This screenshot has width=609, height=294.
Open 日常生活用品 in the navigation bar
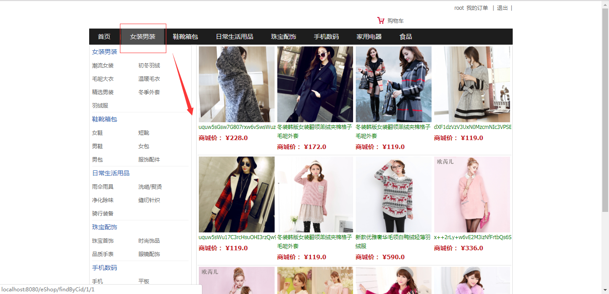[235, 37]
